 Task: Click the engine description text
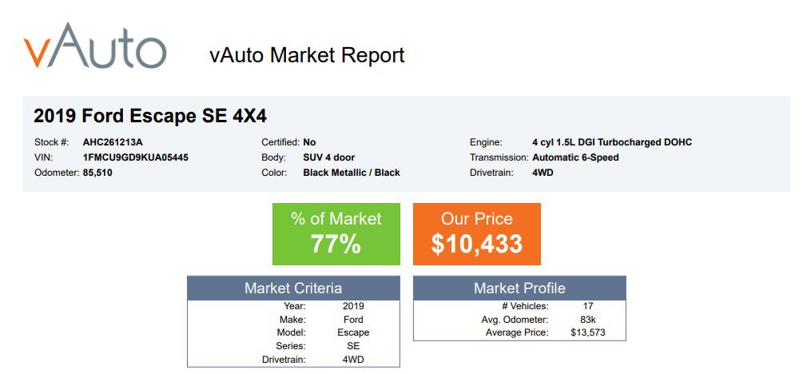point(612,142)
